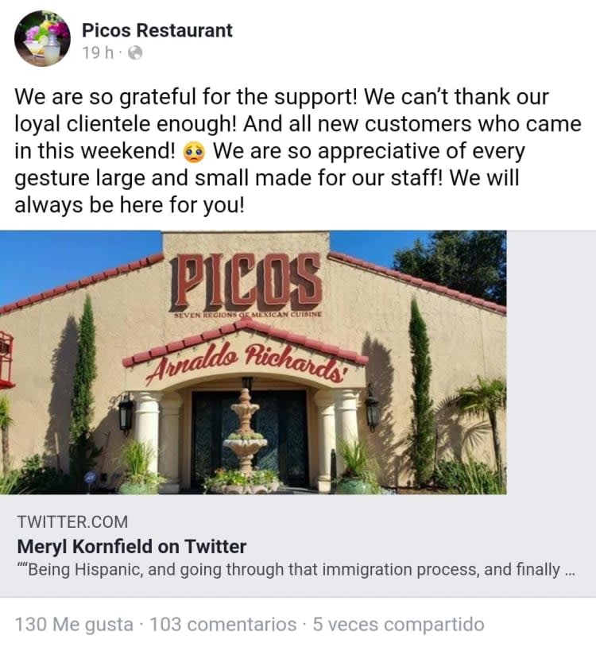Expand the truncated snippet's trailing ellipsis
596x647 pixels.
[x=567, y=569]
